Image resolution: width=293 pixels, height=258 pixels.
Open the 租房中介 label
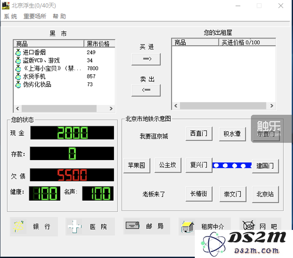213,227
